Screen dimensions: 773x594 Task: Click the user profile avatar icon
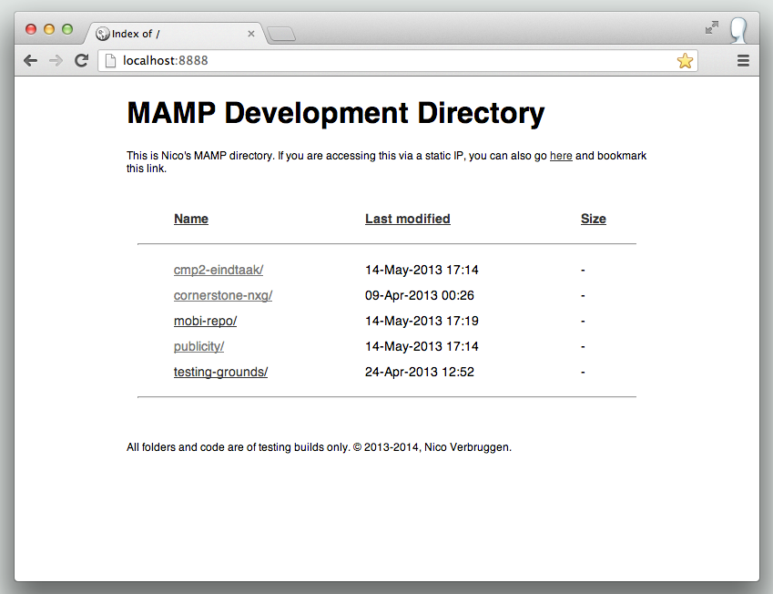738,31
